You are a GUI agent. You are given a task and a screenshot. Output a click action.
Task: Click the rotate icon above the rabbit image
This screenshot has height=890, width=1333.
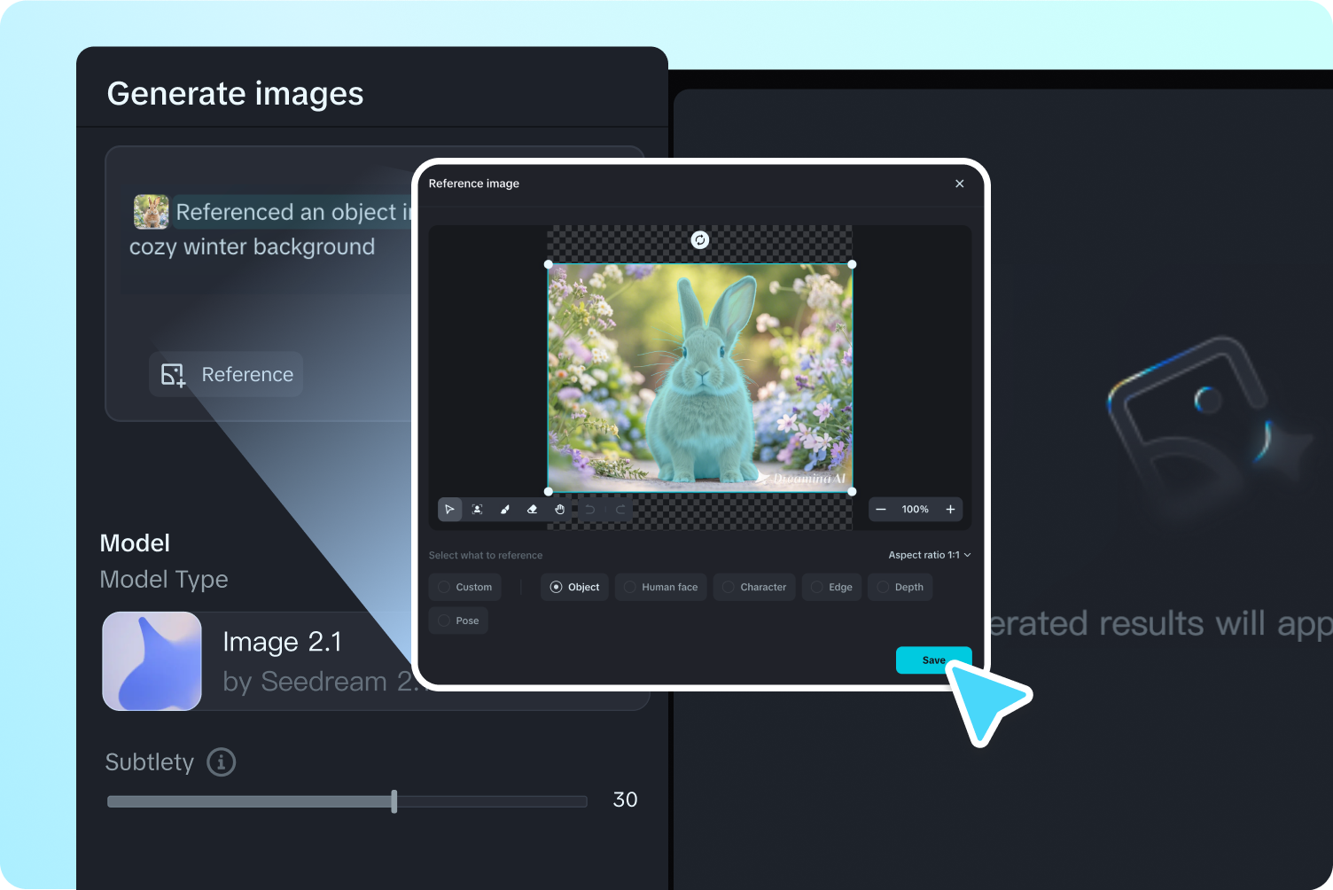[699, 239]
